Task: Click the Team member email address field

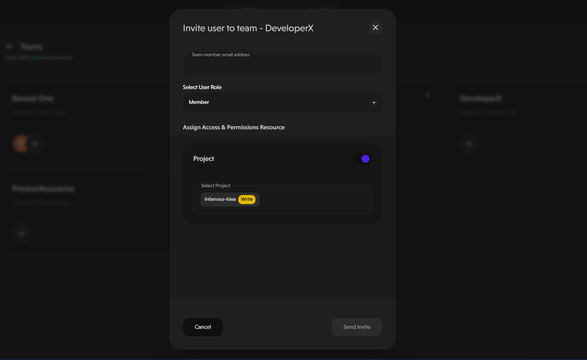Action: coord(282,64)
